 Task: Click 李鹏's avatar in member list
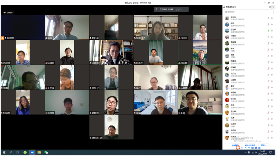coord(227,56)
